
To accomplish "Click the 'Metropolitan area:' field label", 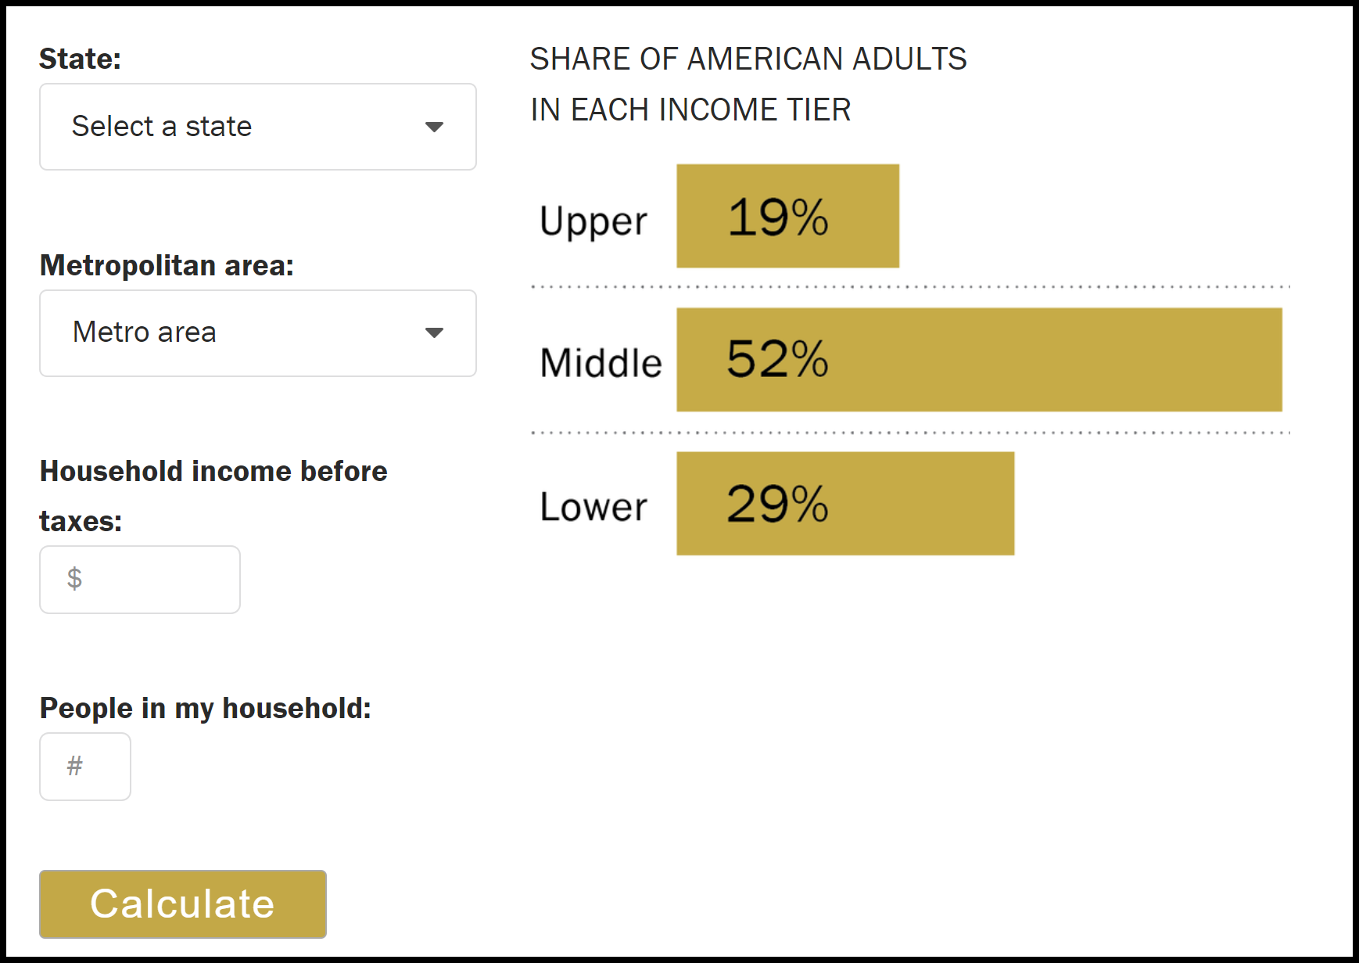I will click(x=167, y=265).
